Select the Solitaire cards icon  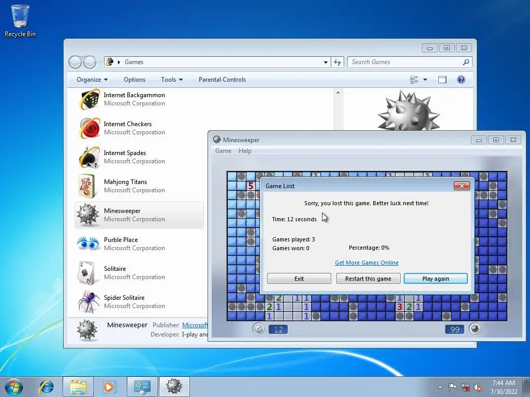pos(86,273)
